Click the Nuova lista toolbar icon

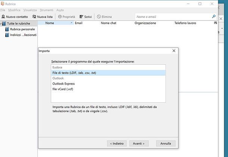click(x=34, y=16)
